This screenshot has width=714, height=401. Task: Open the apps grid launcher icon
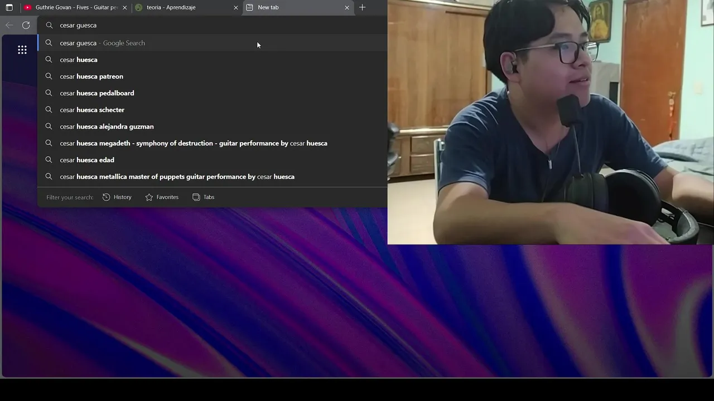click(22, 50)
